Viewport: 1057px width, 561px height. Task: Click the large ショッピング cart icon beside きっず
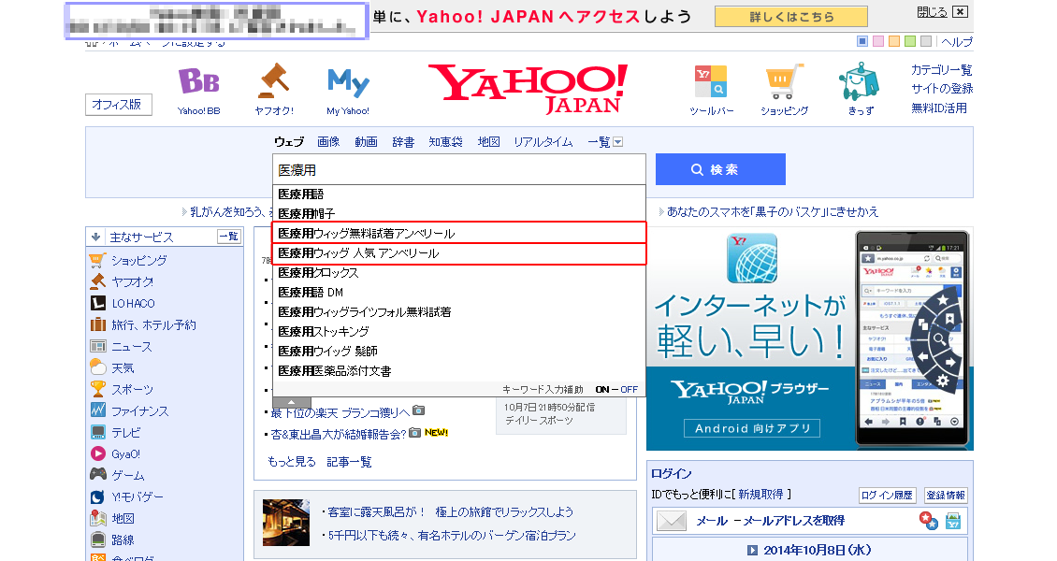pos(785,81)
